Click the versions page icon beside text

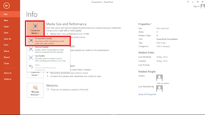tap(48, 89)
